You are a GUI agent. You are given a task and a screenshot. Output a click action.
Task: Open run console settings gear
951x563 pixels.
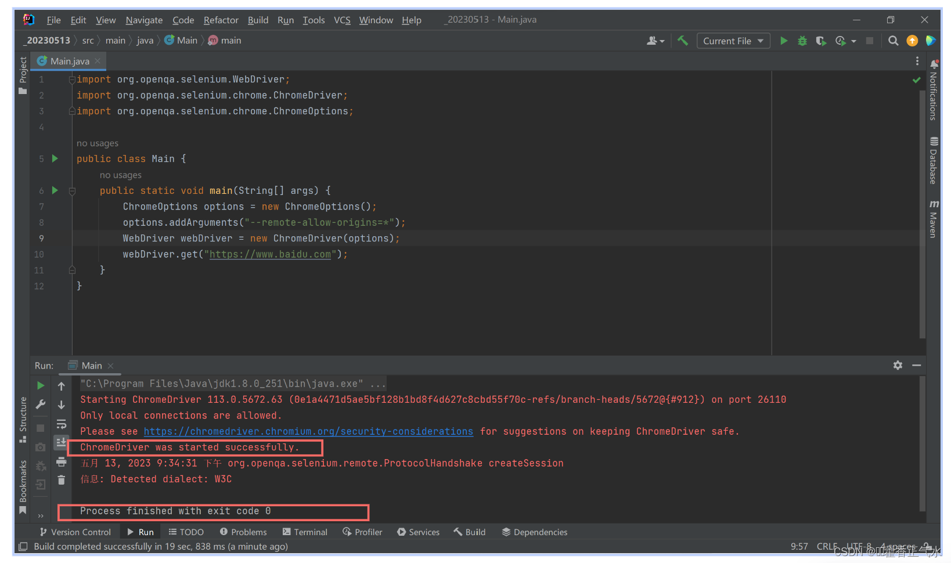click(898, 365)
